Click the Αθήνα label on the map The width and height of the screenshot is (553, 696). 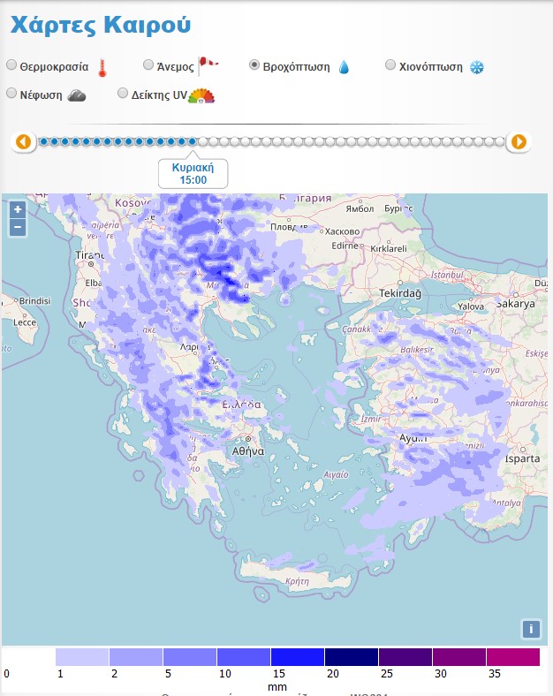pos(246,450)
